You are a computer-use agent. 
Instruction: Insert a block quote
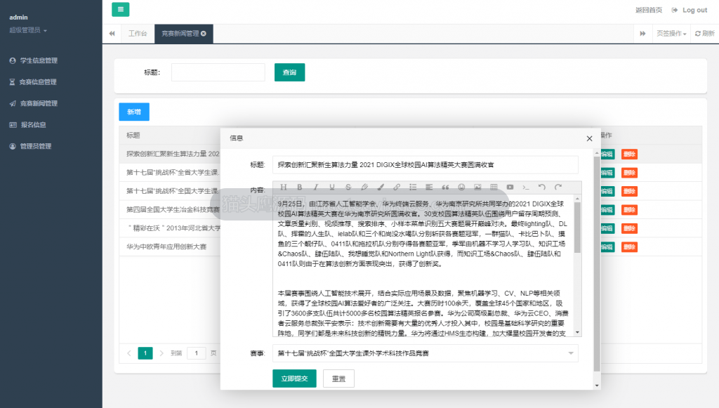coord(445,187)
